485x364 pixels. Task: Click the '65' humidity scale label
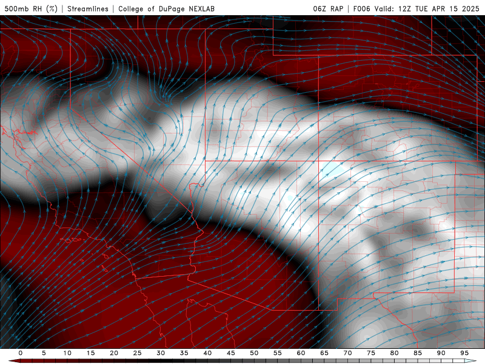(x=324, y=353)
